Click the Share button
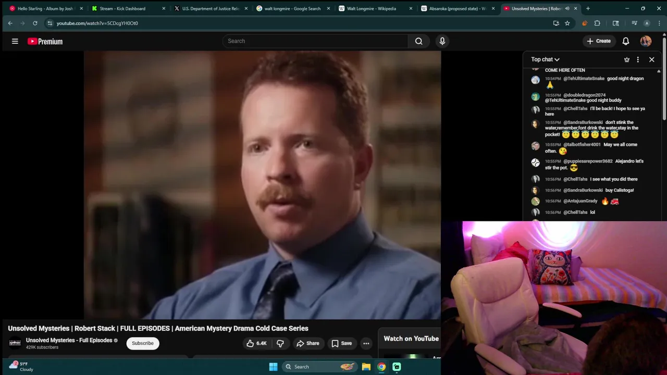This screenshot has width=667, height=375. point(307,343)
